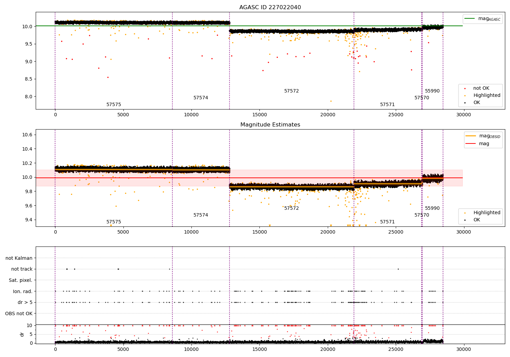Click obsid label 57570 in Magnitude Estimates plot

pyautogui.click(x=422, y=215)
